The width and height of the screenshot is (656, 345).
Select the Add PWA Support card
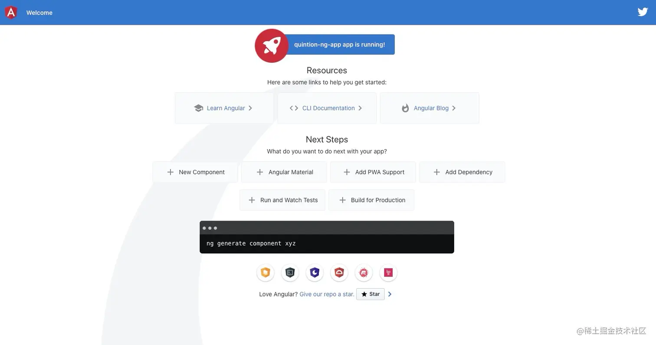click(373, 172)
